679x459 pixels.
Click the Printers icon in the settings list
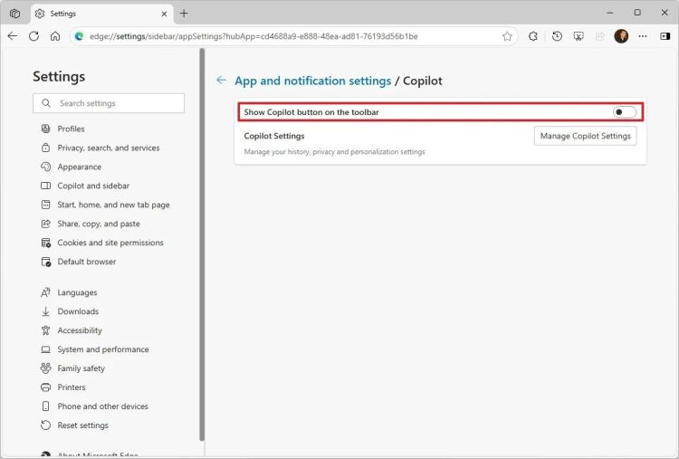[x=46, y=387]
